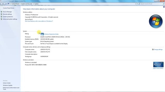This screenshot has height=92, width=165.
Task: Open Get more features with new edition link
Action: (x=39, y=21)
